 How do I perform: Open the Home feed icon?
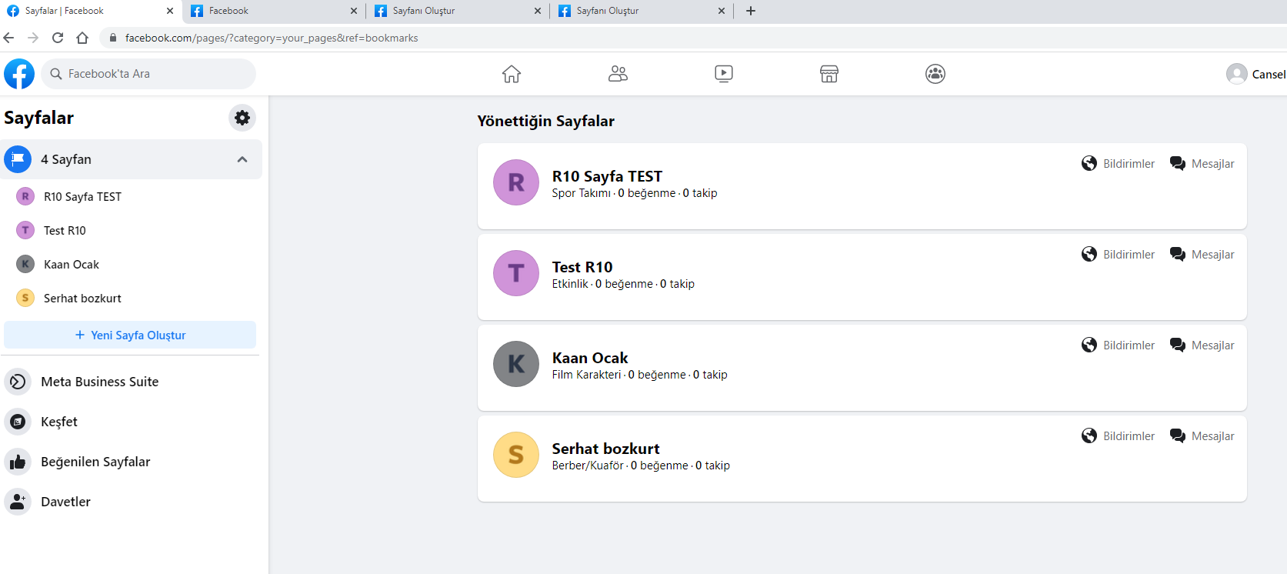[x=512, y=74]
